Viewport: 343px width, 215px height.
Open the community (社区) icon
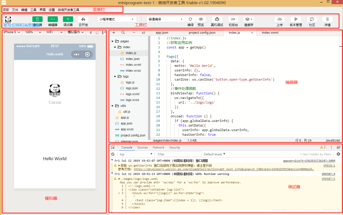click(x=312, y=19)
